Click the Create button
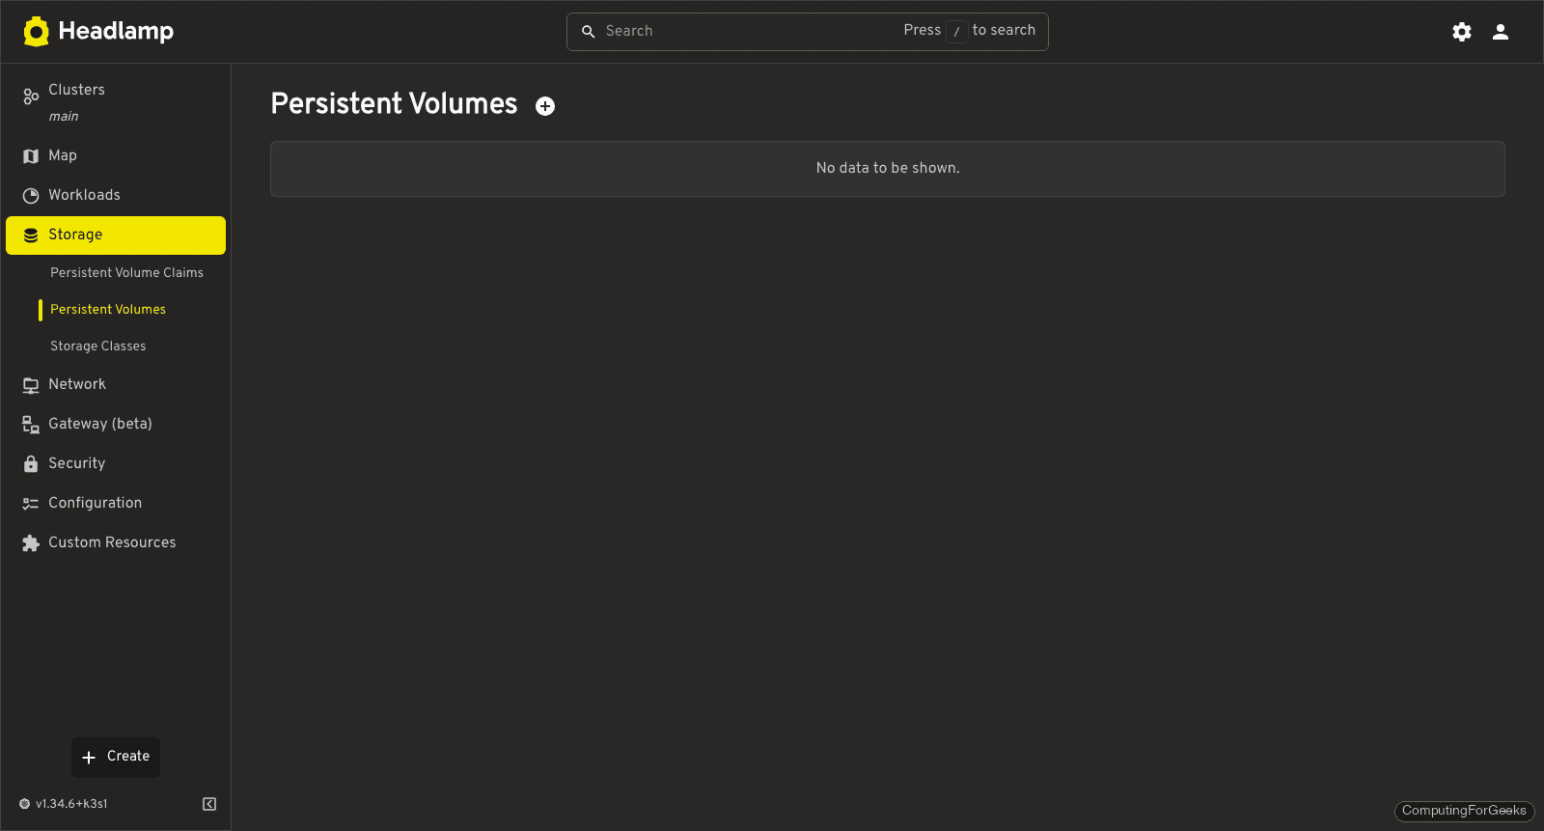Viewport: 1544px width, 831px height. (x=116, y=758)
